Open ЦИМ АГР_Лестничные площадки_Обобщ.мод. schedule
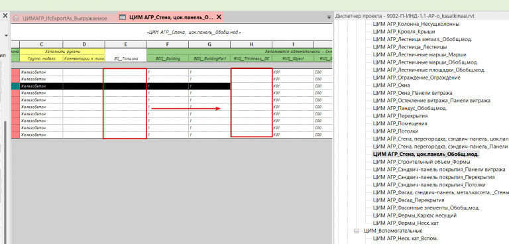The height and width of the screenshot is (244, 509). 429,70
